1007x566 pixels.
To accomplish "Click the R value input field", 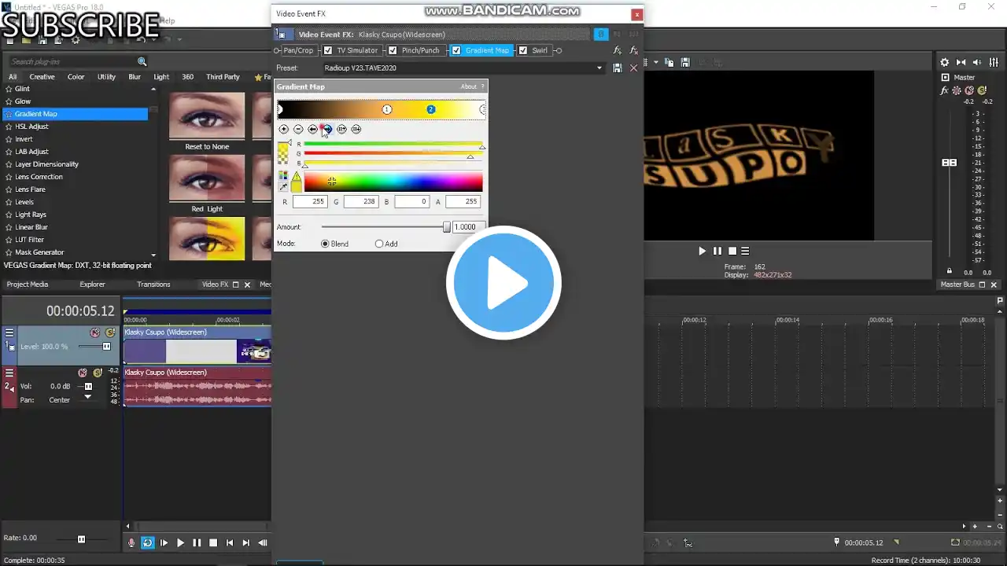I will pyautogui.click(x=310, y=202).
